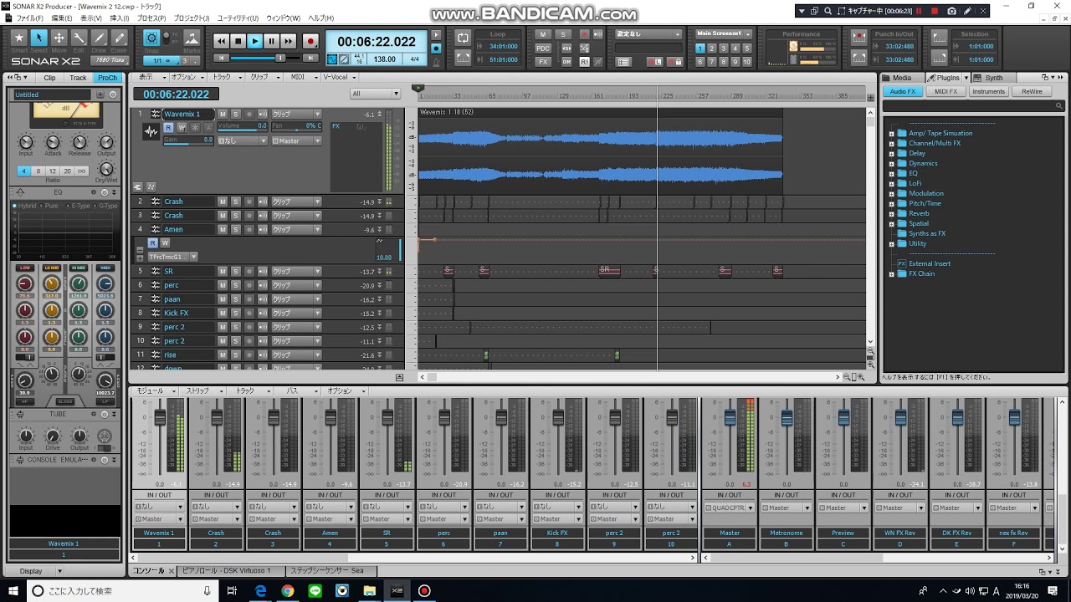
Task: Stop playback in the transport
Action: pos(238,41)
